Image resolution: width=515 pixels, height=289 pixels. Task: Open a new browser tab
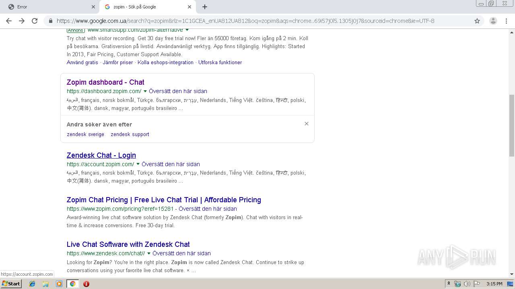tap(204, 7)
